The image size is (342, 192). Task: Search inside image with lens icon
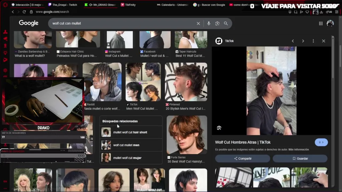[x=219, y=128]
